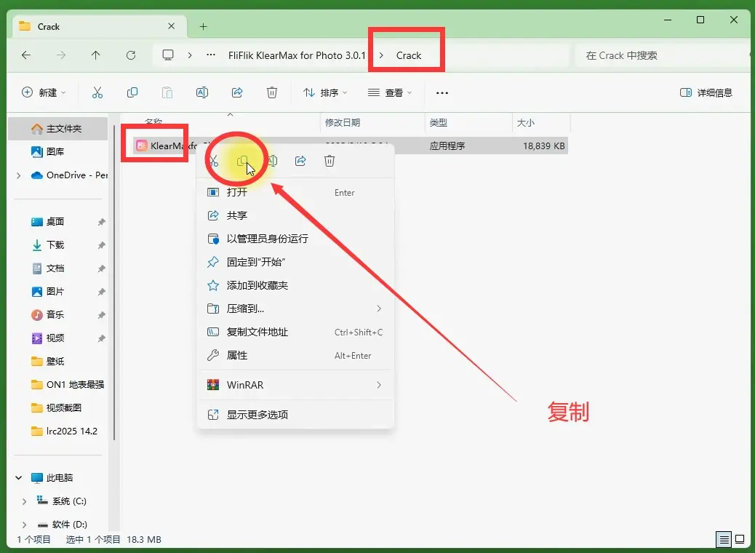Image resolution: width=755 pixels, height=553 pixels.
Task: Click the 18,839 KB size cell
Action: coord(543,146)
